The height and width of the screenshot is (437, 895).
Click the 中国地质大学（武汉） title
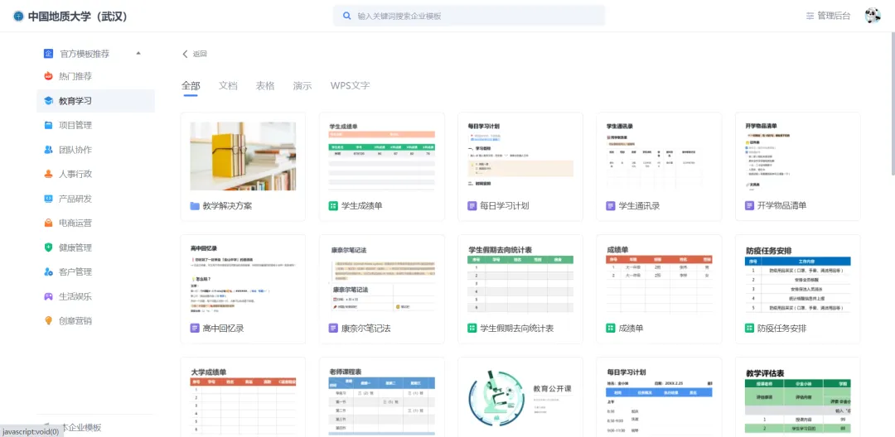point(78,17)
